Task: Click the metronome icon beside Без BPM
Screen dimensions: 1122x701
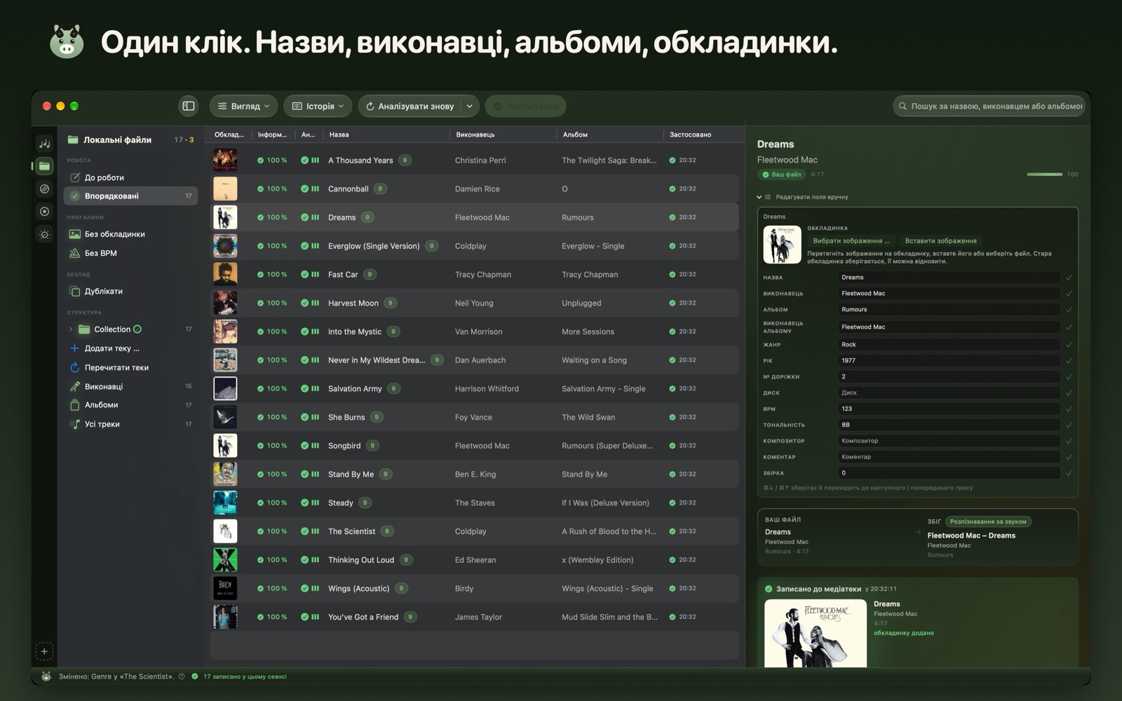Action: coord(75,253)
